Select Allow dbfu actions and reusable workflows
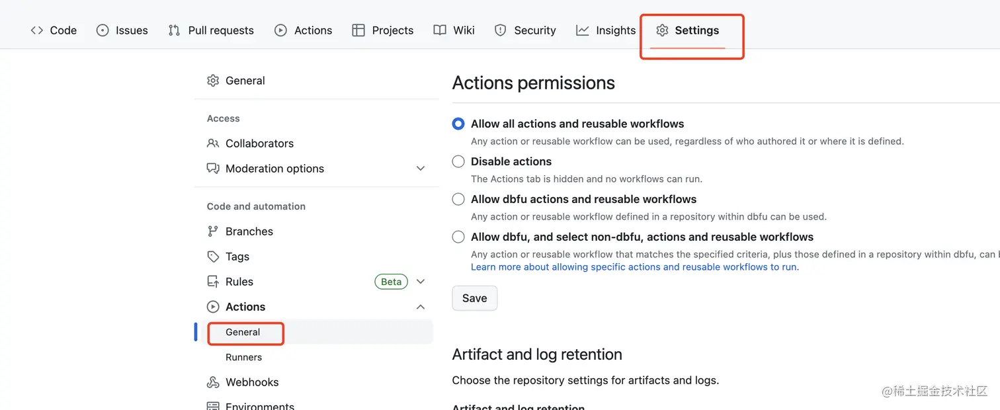Screen dimensions: 1000x410 tap(458, 199)
